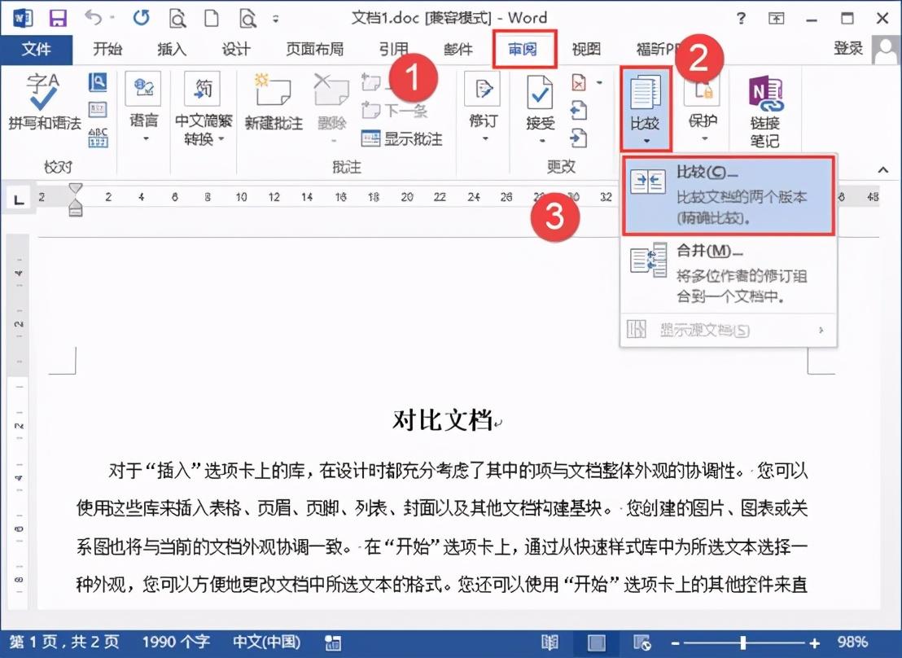This screenshot has width=902, height=658.
Task: Click the macro recording icon in status bar
Action: (x=332, y=643)
